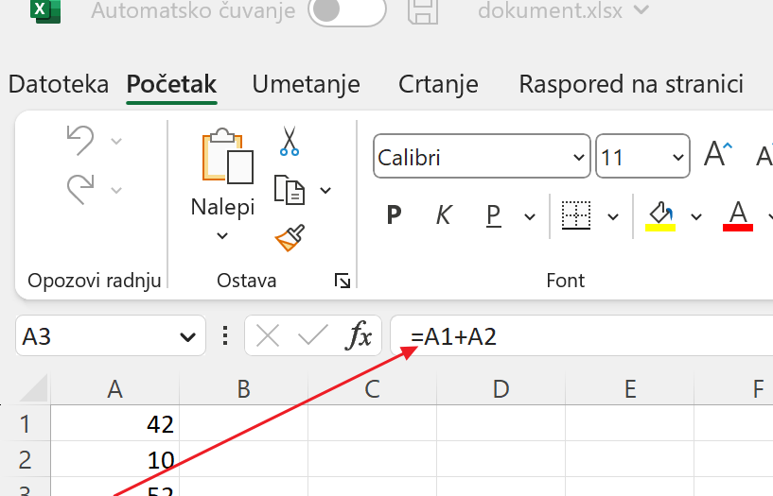The image size is (773, 496).
Task: Expand the fill color dropdown arrow
Action: (x=696, y=216)
